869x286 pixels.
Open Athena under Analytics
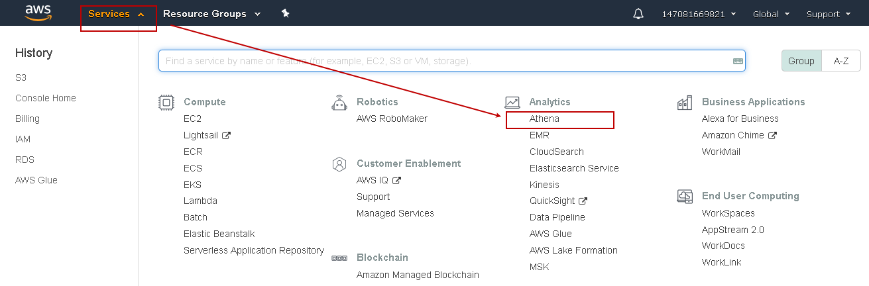pos(544,119)
